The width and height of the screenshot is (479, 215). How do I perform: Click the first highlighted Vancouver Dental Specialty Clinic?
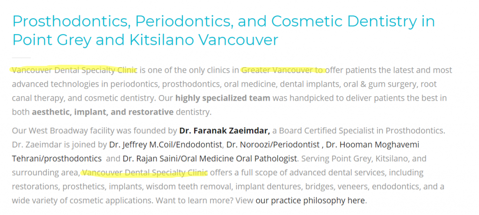click(74, 70)
